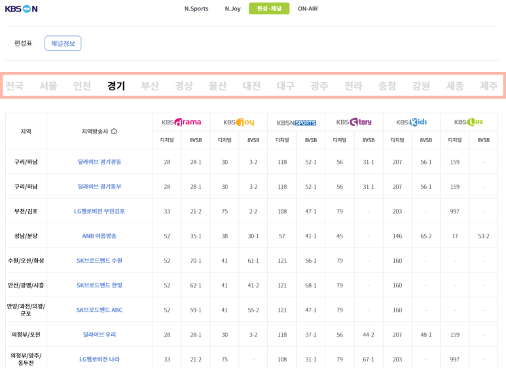
Task: Select the 전라 region tab
Action: 353,86
